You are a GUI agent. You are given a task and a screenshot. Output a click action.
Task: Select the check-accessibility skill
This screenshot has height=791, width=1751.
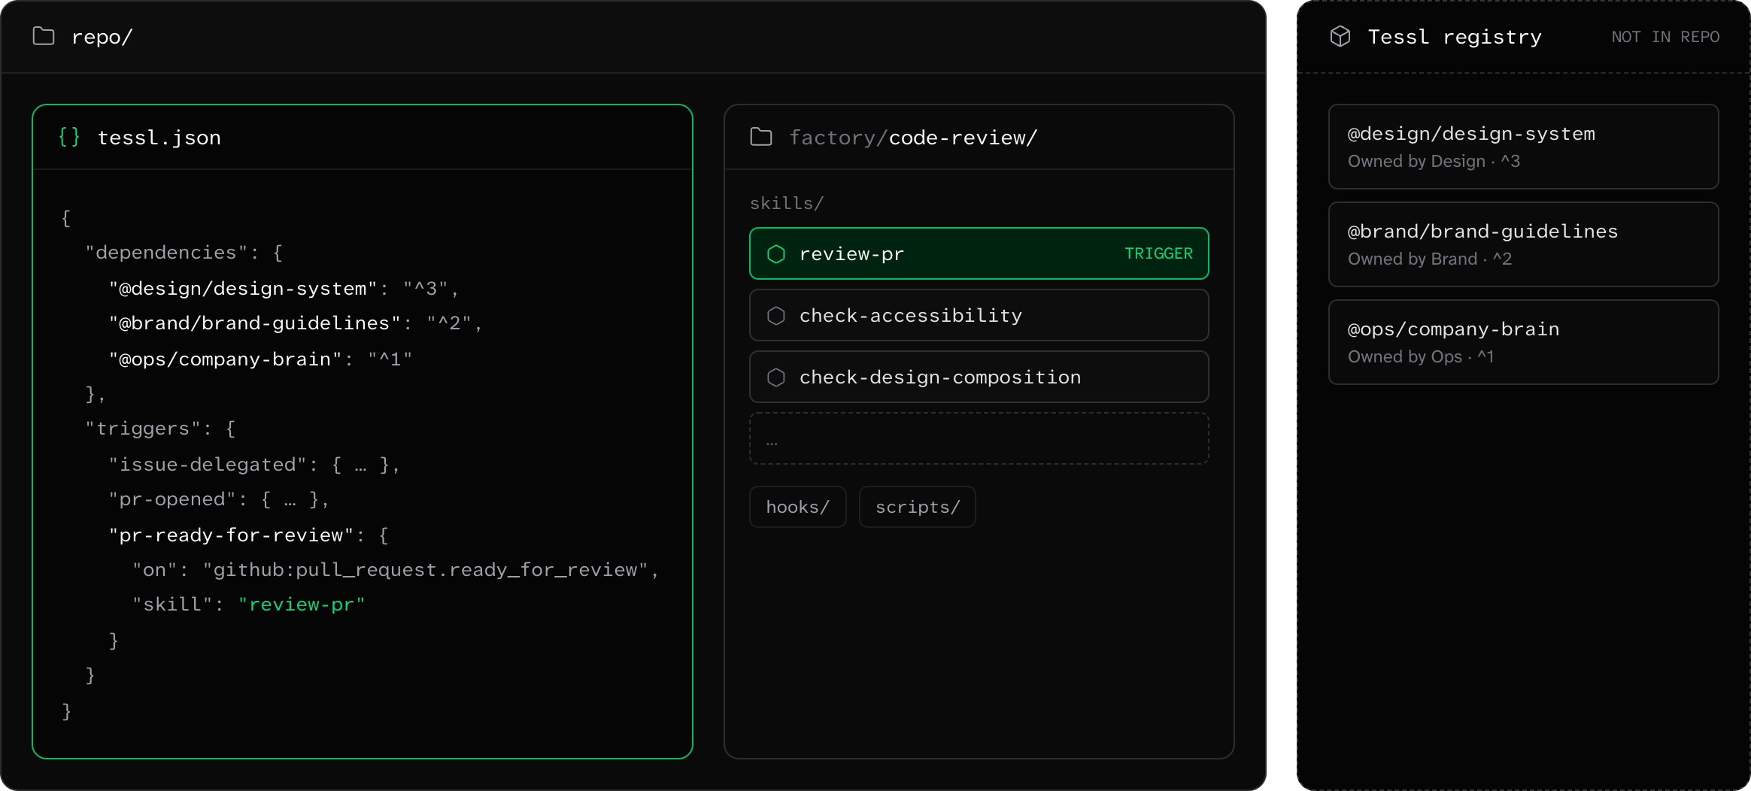[x=979, y=315]
